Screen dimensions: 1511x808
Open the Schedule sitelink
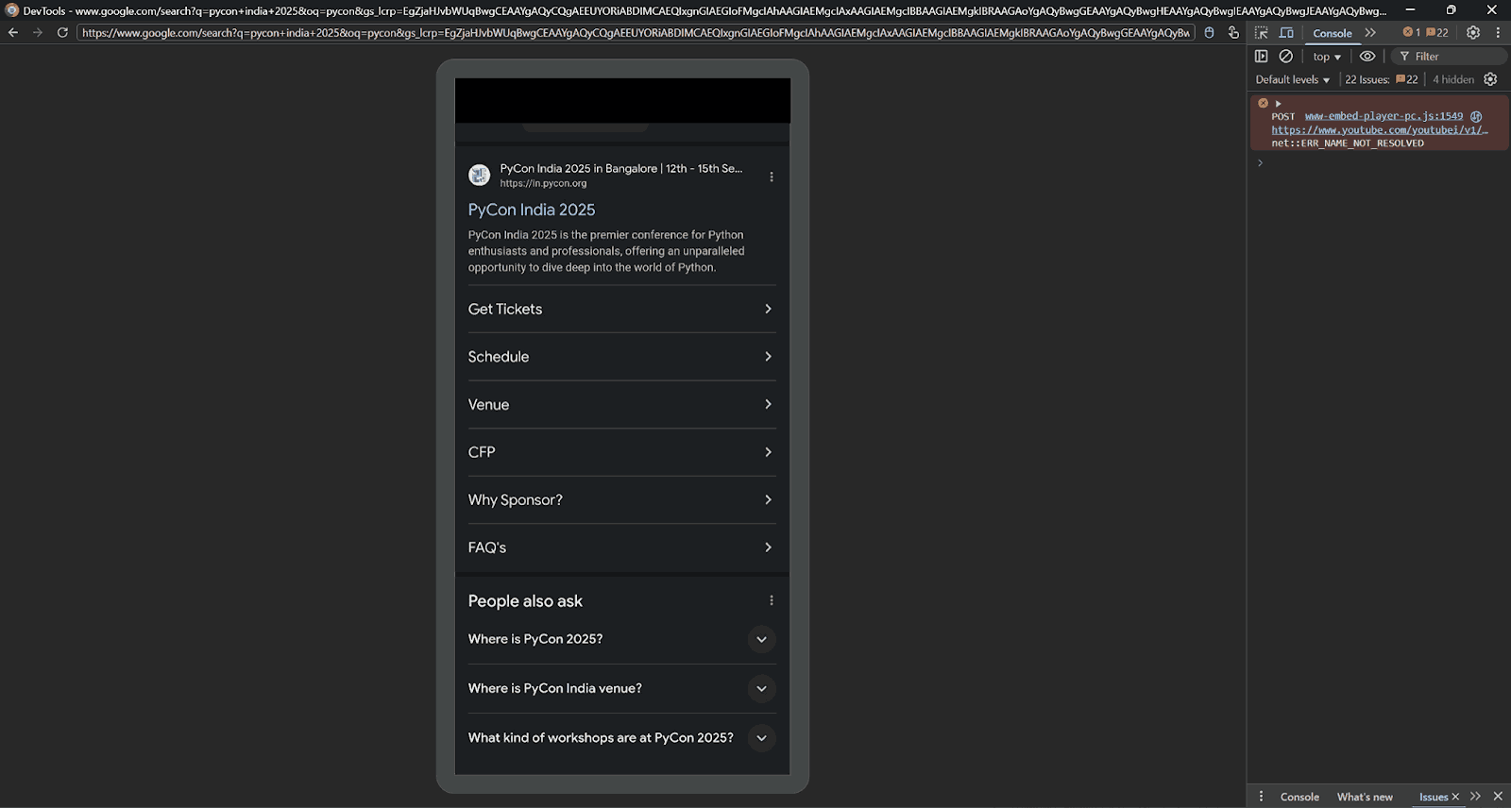click(x=622, y=357)
